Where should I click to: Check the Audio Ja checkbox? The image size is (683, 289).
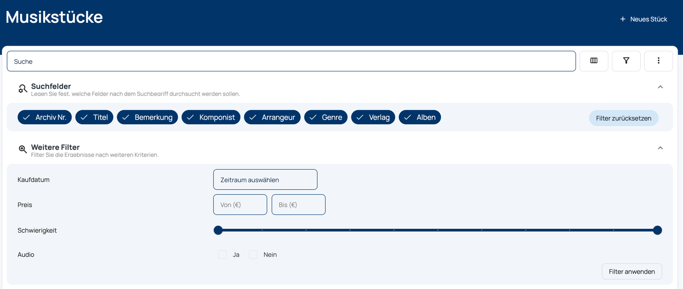coord(222,254)
